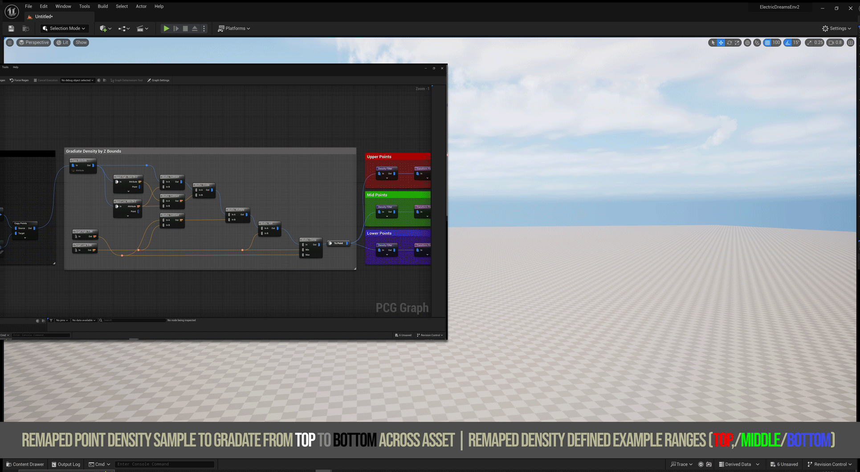Screen dimensions: 860x472
Task: Select the green Mid Points comment box
Action: tap(398, 195)
